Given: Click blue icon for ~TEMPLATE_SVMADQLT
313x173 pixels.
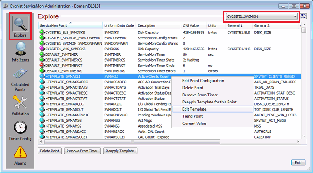Looking at the screenshot, I should coord(42,109).
